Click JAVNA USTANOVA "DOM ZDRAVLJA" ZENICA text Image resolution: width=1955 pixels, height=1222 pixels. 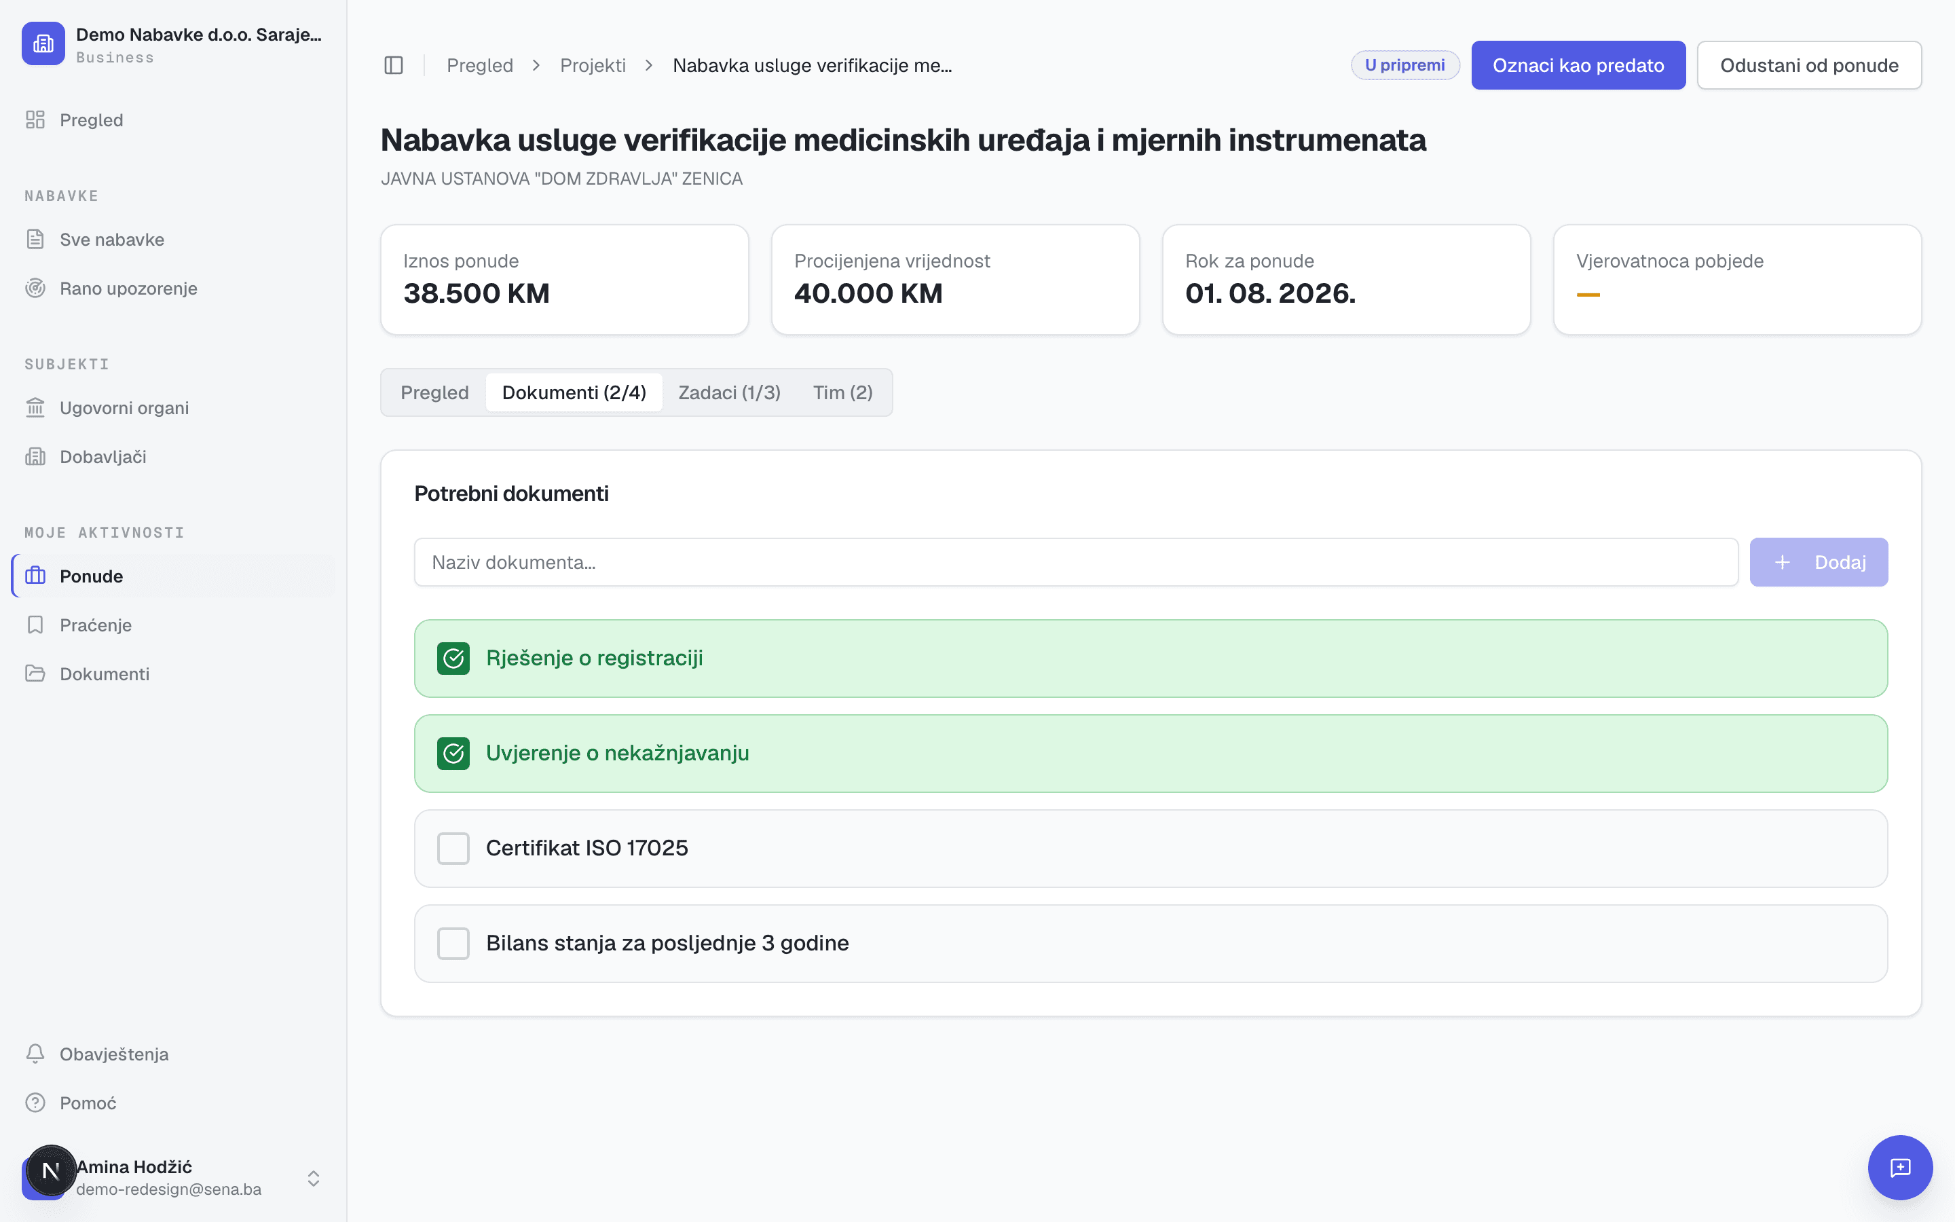(561, 179)
